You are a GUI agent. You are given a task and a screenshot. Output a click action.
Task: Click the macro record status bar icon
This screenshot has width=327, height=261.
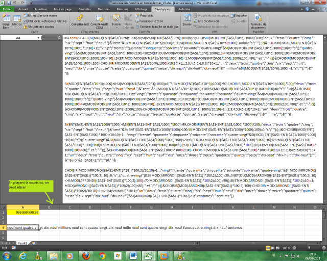click(14, 248)
